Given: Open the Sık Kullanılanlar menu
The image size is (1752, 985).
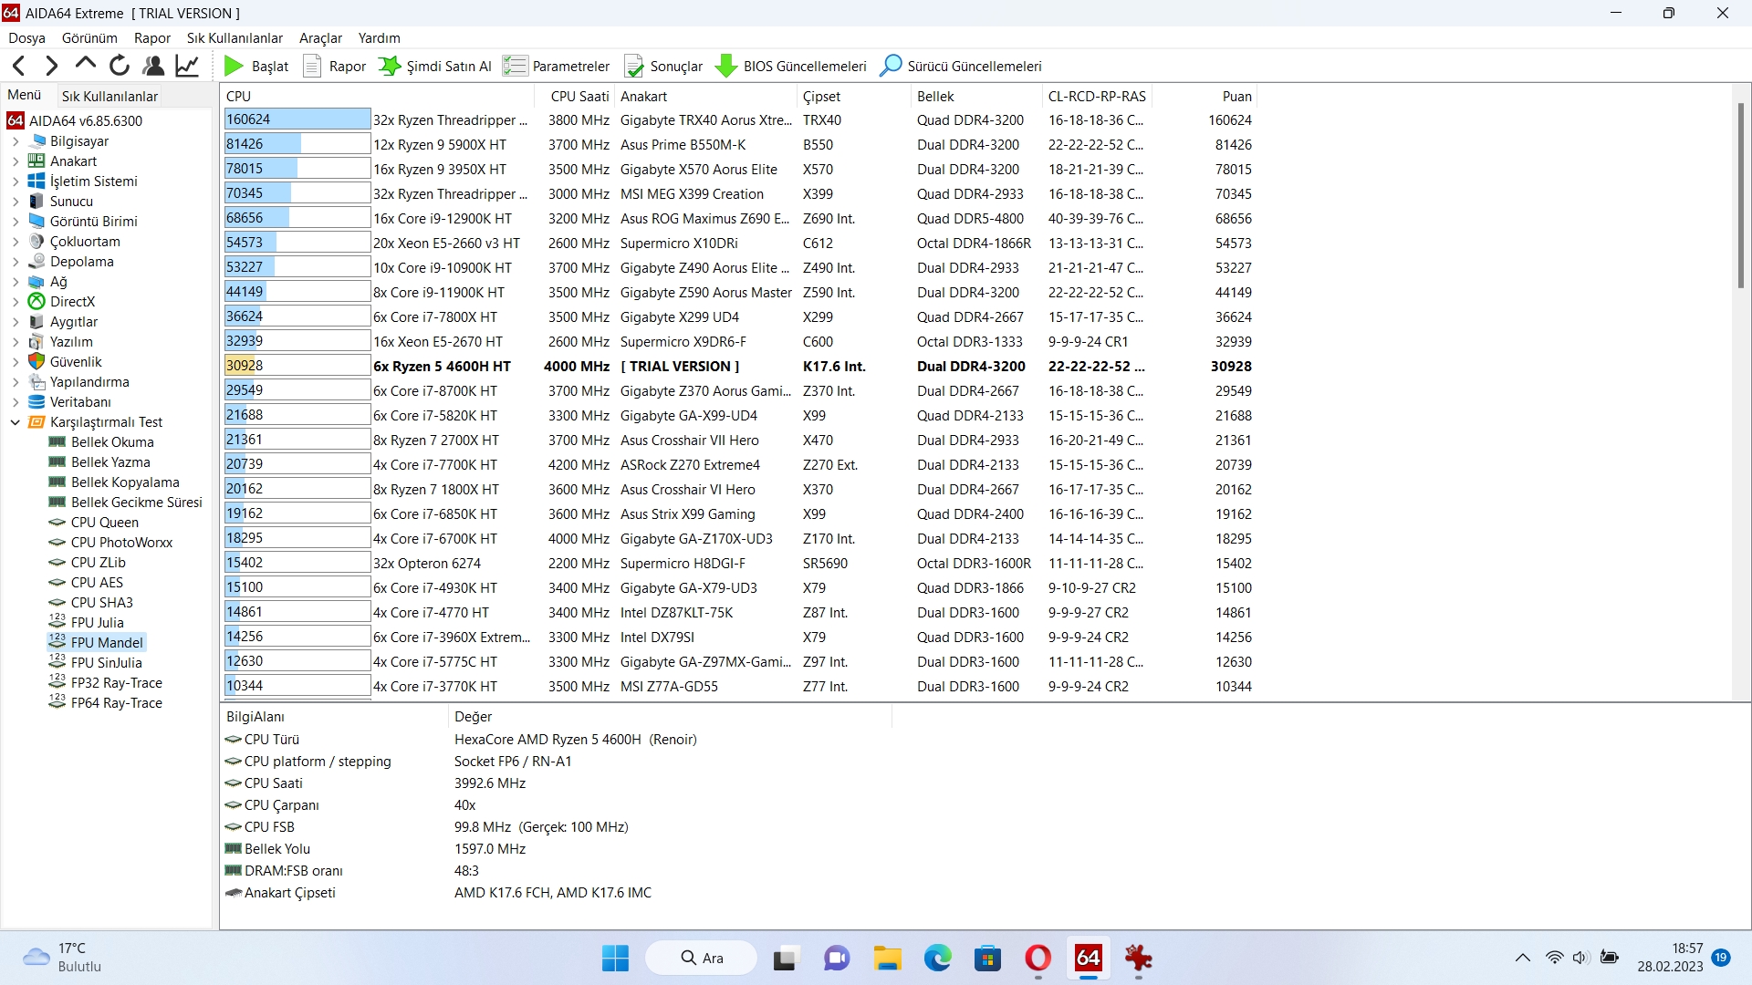Looking at the screenshot, I should (235, 38).
